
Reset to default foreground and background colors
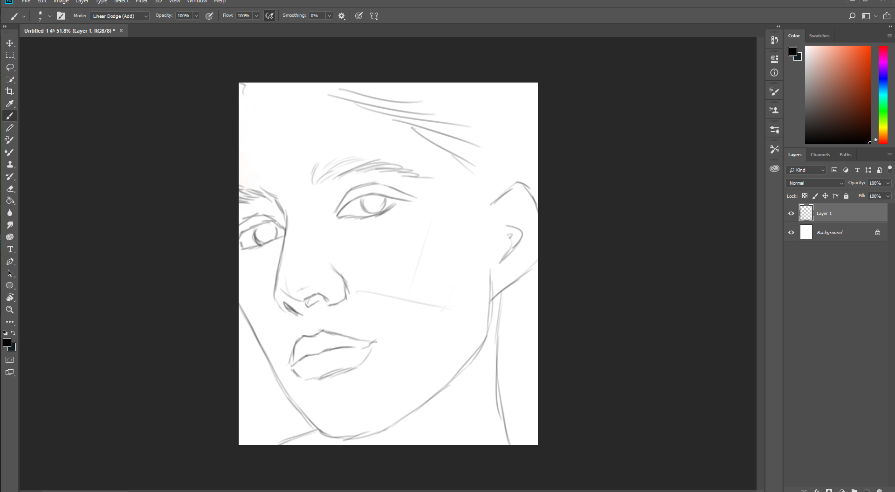click(5, 333)
